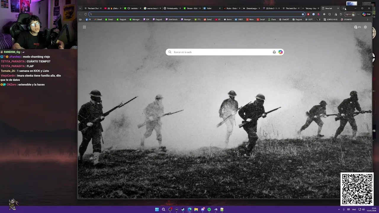
Task: Open a new browser tab with plus
Action: tap(343, 8)
